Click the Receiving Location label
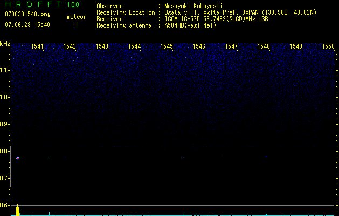Screen dimensions: 339x216 coord(126,12)
